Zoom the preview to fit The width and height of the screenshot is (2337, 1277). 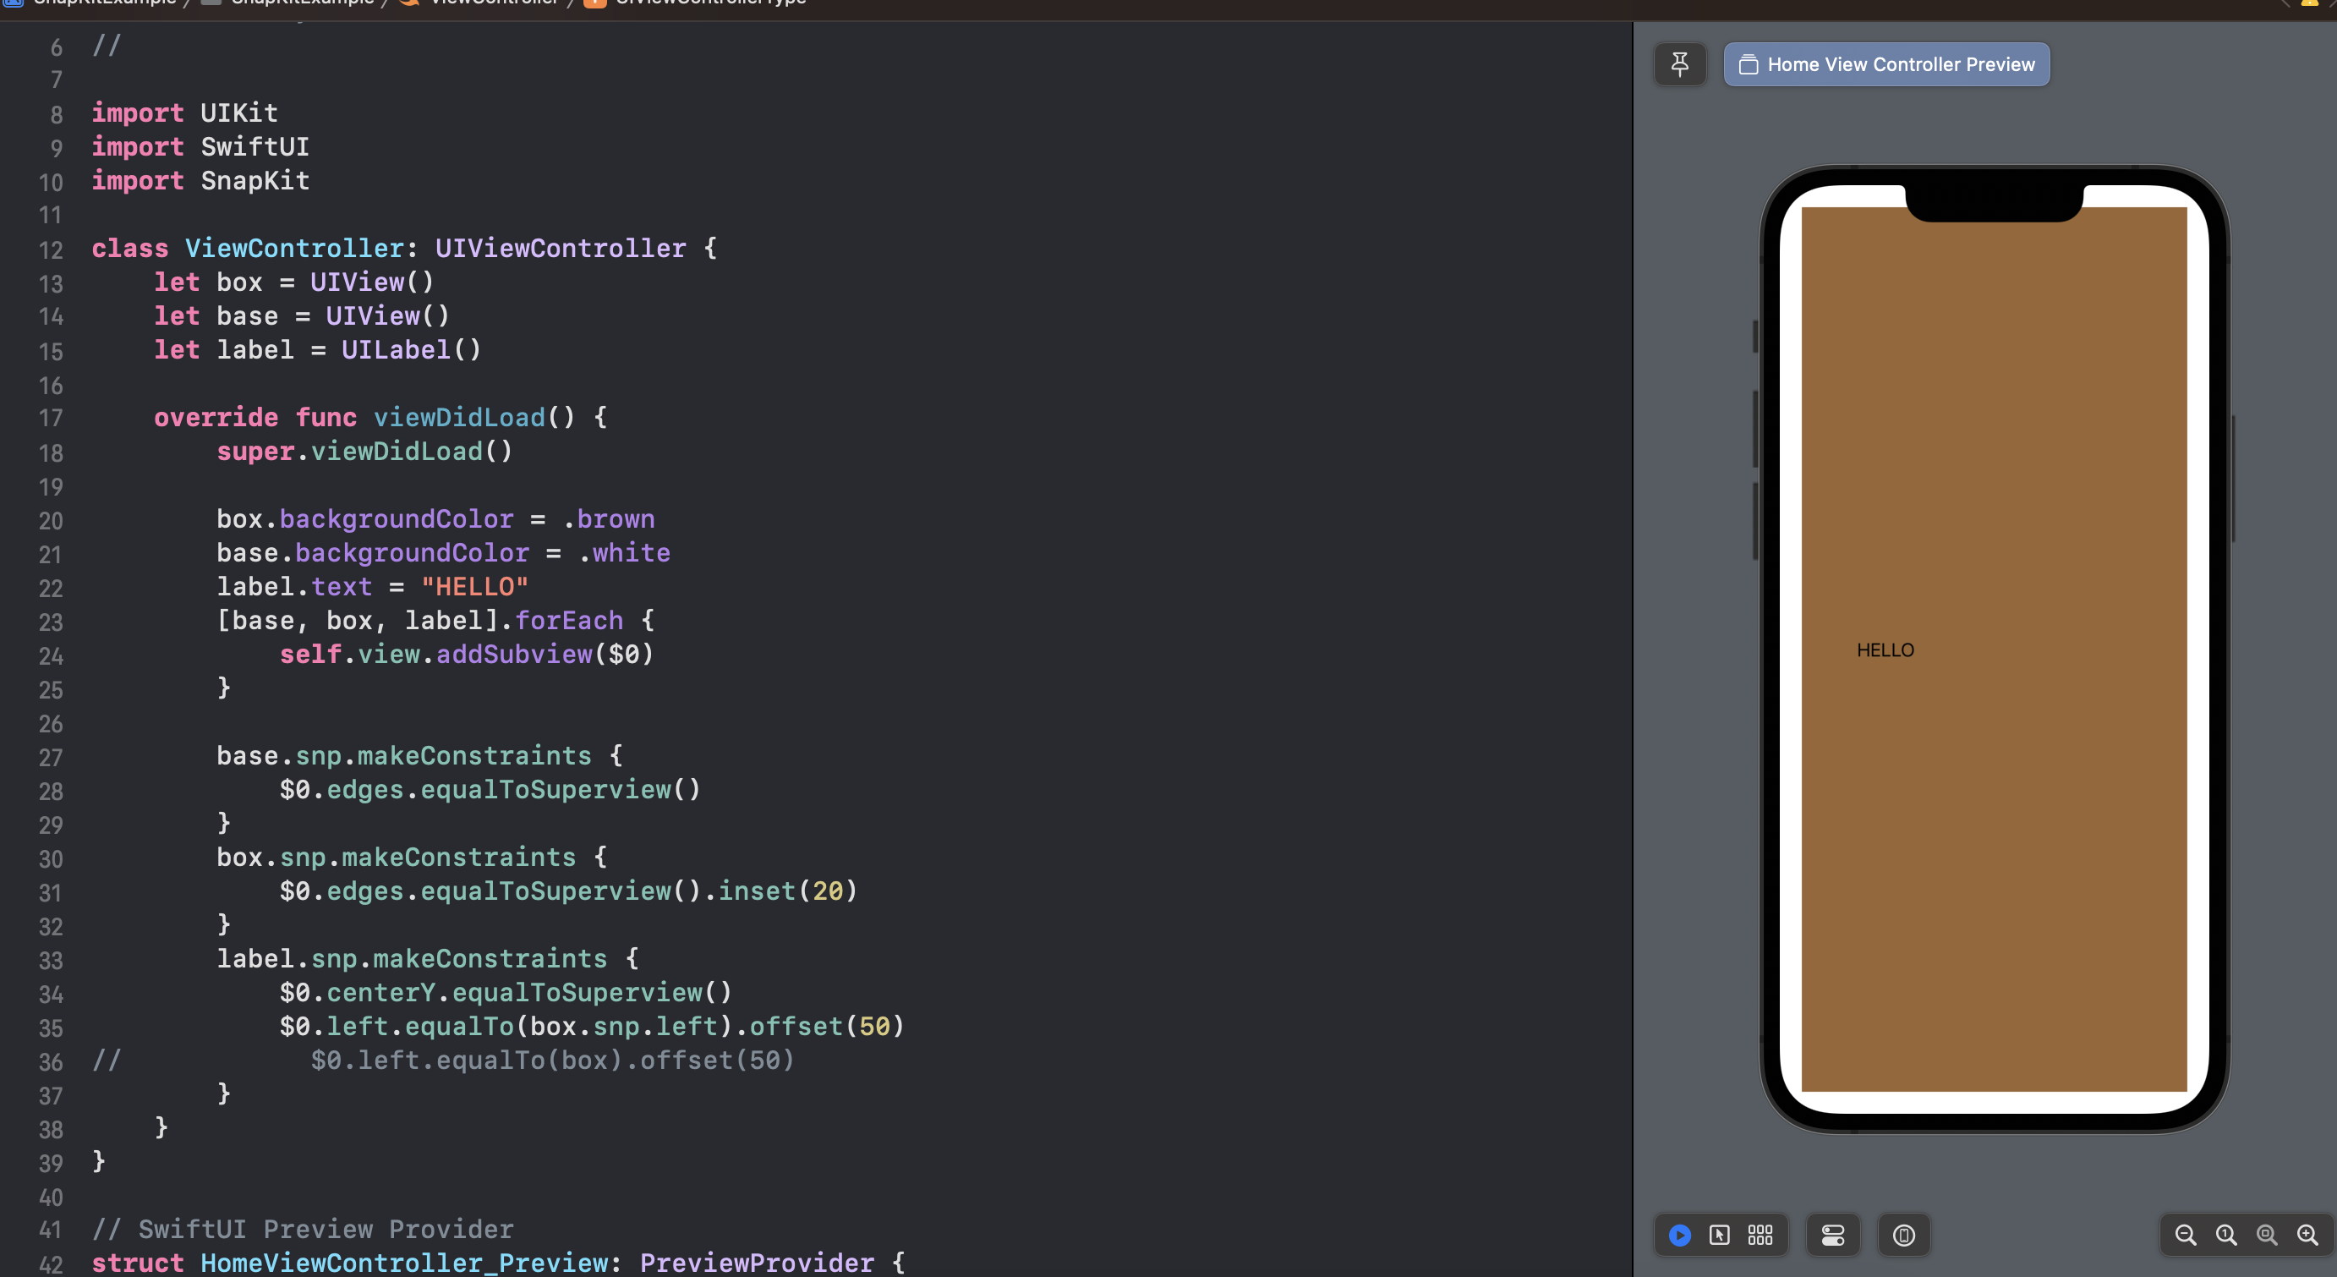(2266, 1235)
